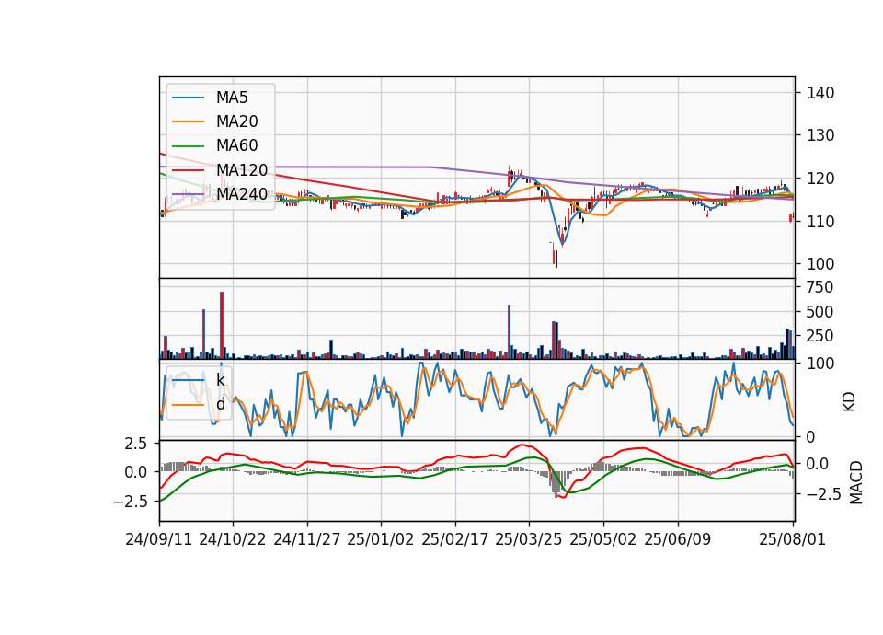Click the MACD axis title

click(x=856, y=482)
